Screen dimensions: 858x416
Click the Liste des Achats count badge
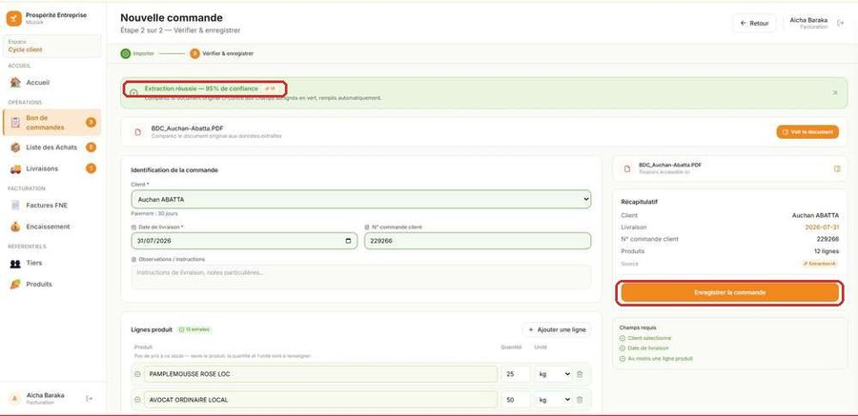pyautogui.click(x=91, y=147)
